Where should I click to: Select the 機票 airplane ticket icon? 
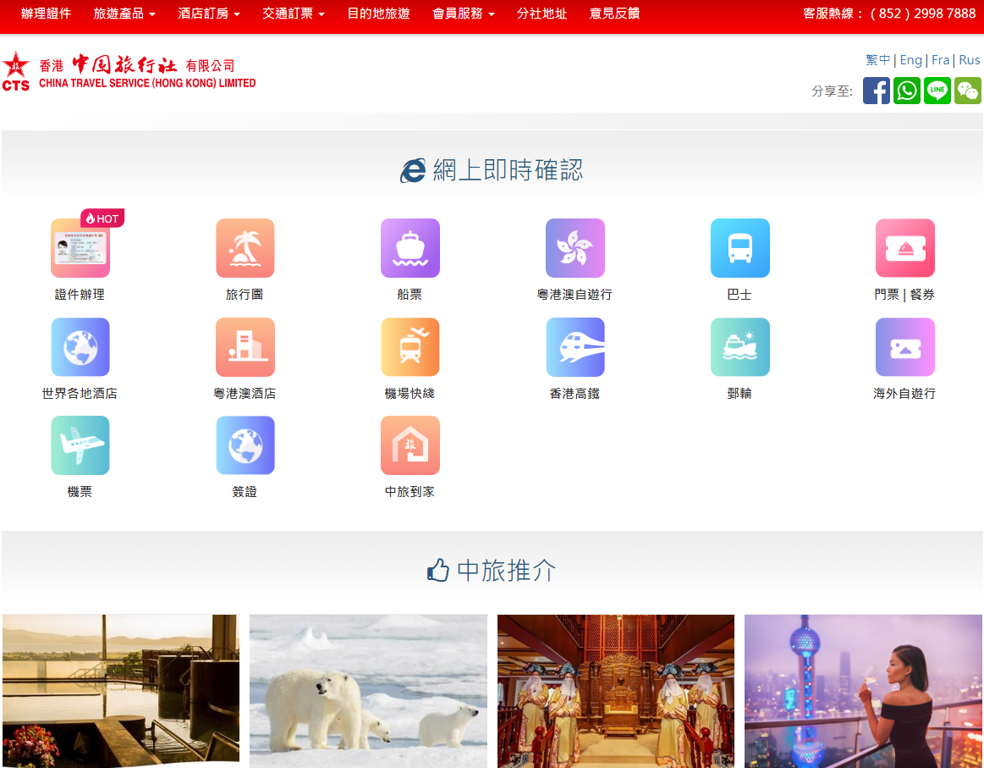point(80,446)
